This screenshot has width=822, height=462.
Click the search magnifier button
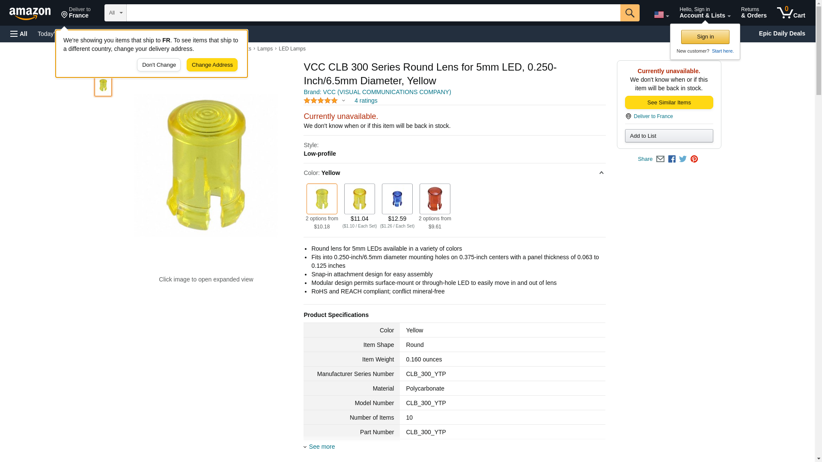tap(629, 13)
